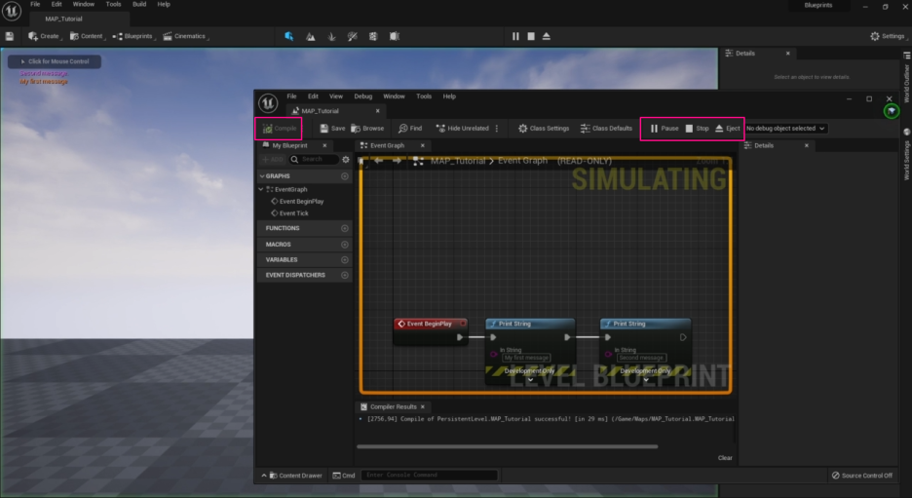Navigate forward in Event Graph history
912x498 pixels.
point(397,161)
